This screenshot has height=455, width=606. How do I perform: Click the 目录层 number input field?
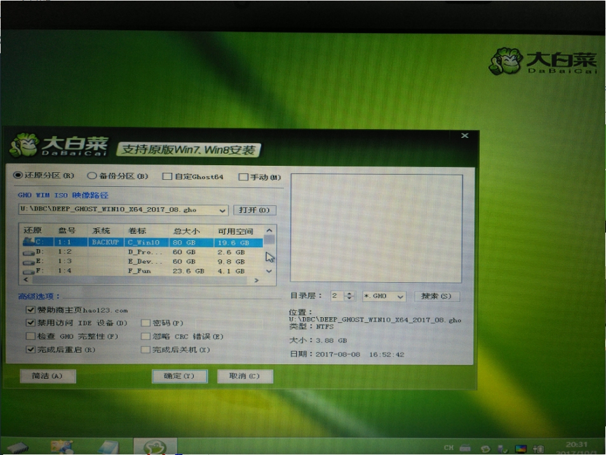click(x=337, y=296)
